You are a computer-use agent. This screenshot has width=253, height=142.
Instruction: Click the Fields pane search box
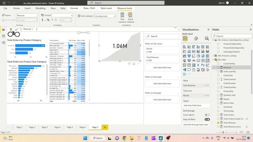pos(232,36)
